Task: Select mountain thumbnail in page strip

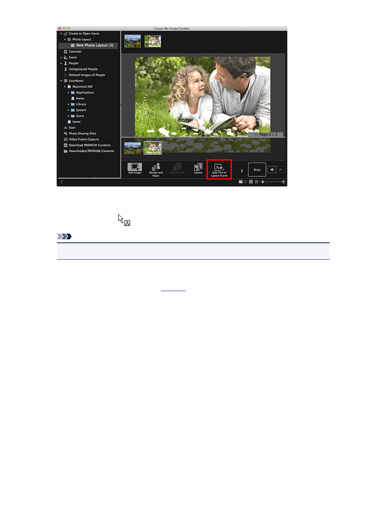Action: pyautogui.click(x=132, y=148)
